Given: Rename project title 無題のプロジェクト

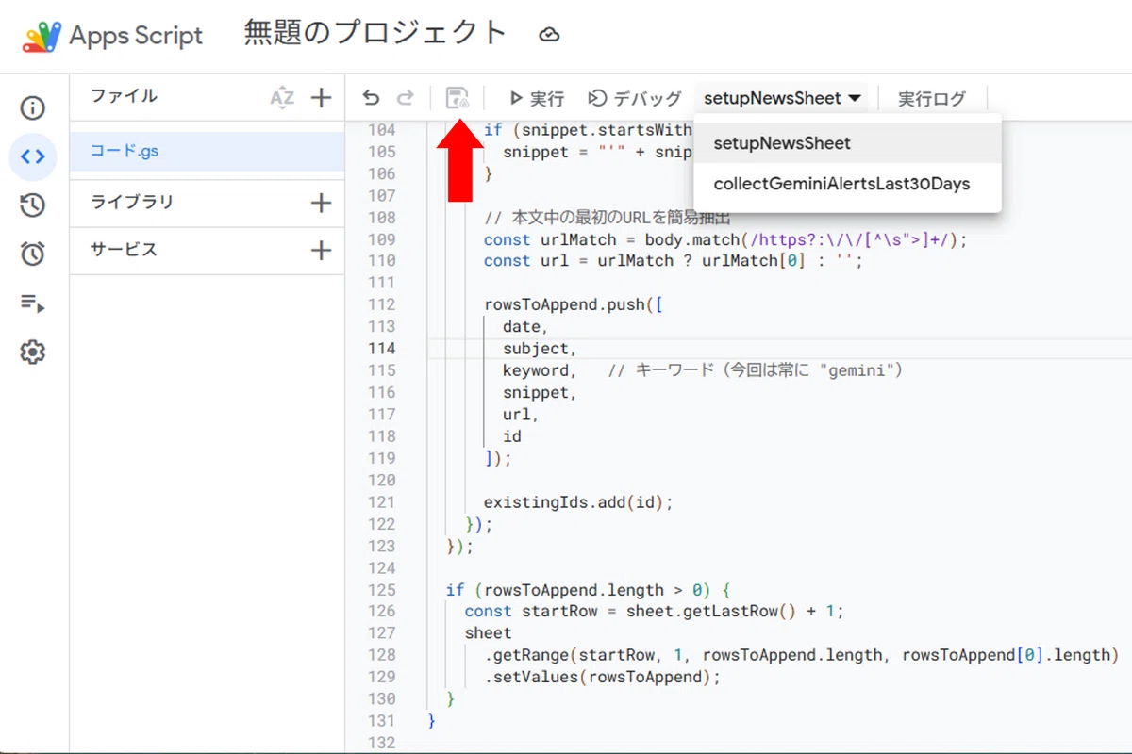Looking at the screenshot, I should (x=375, y=33).
